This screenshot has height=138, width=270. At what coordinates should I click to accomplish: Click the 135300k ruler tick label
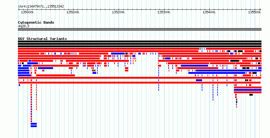[164, 12]
